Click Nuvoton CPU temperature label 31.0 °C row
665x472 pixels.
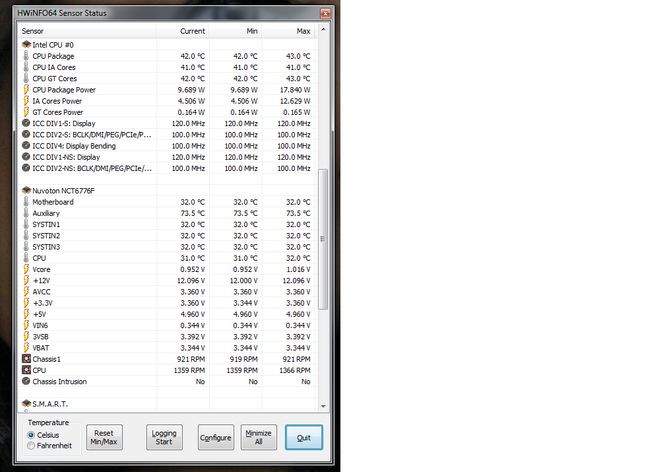point(39,258)
